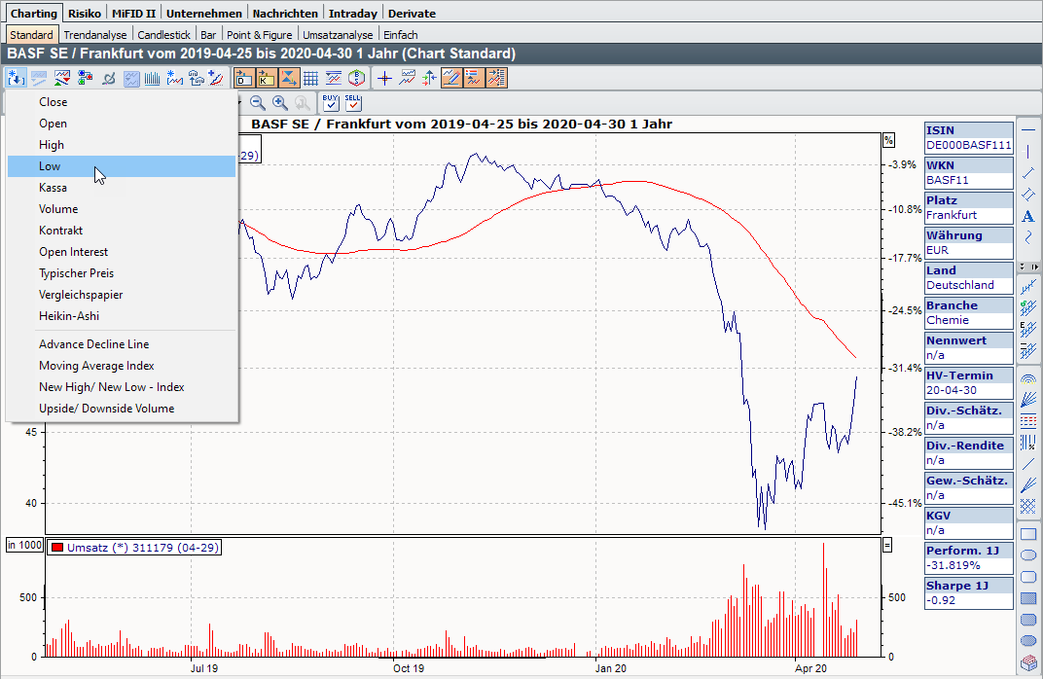Viewport: 1043px width, 679px height.
Task: Click the percent scale button on chart
Action: (x=887, y=140)
